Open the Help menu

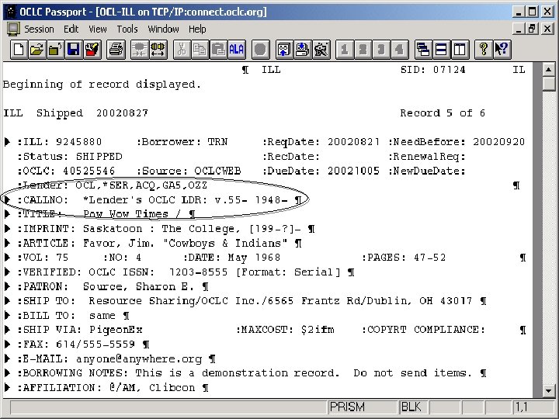tap(197, 29)
